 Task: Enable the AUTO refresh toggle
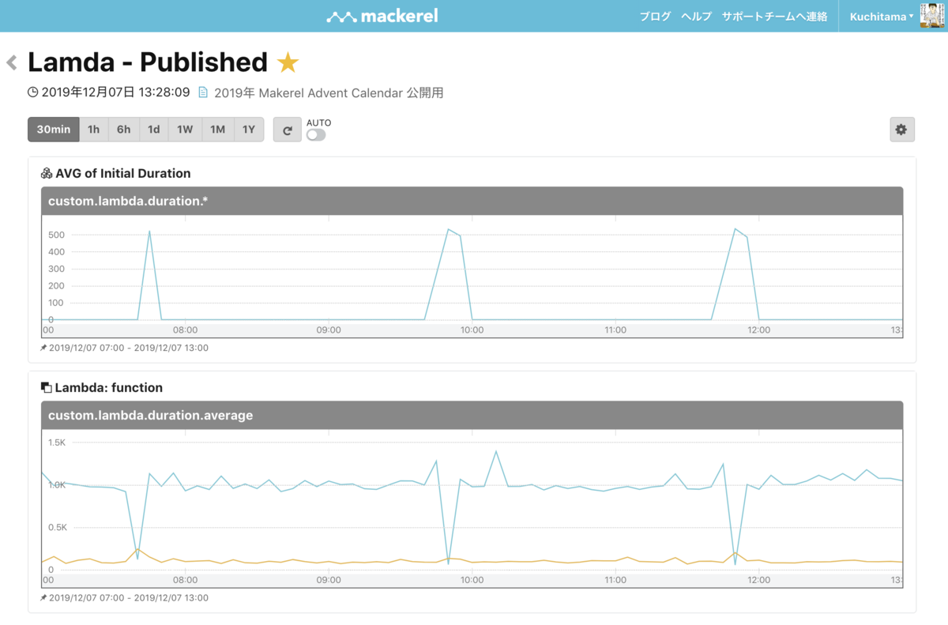tap(316, 135)
